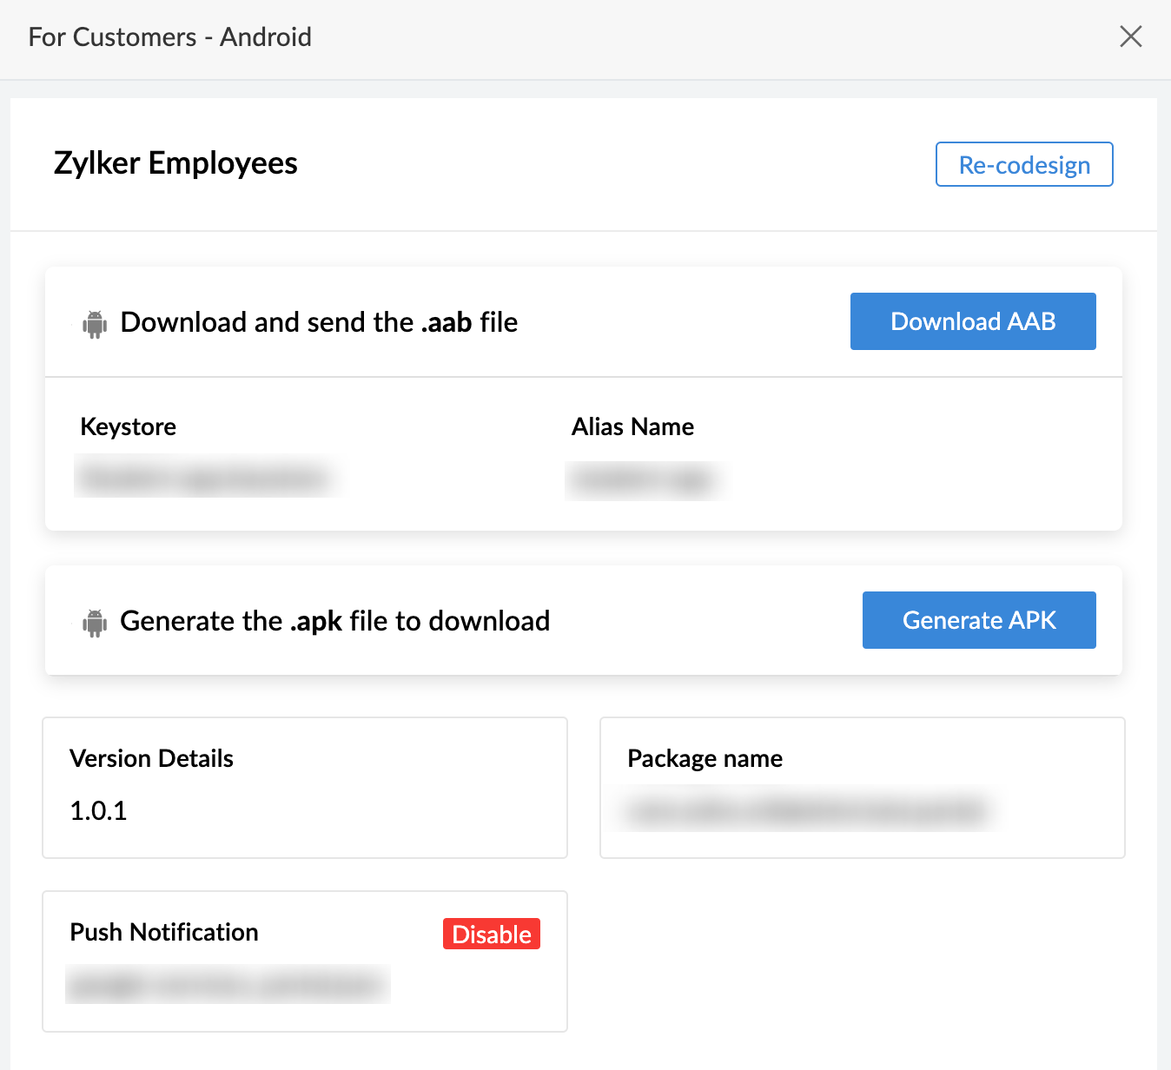Click the Re-codesign button
1171x1070 pixels.
click(x=1024, y=164)
